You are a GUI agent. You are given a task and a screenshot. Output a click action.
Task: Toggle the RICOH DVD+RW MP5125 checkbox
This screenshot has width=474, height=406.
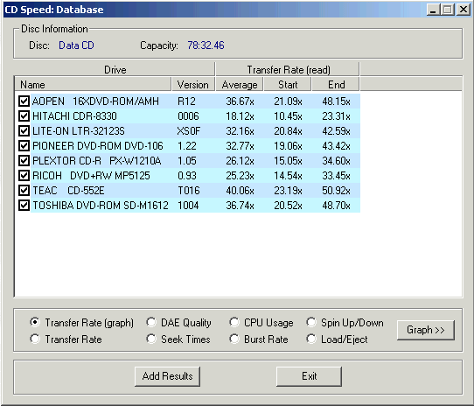coord(24,176)
